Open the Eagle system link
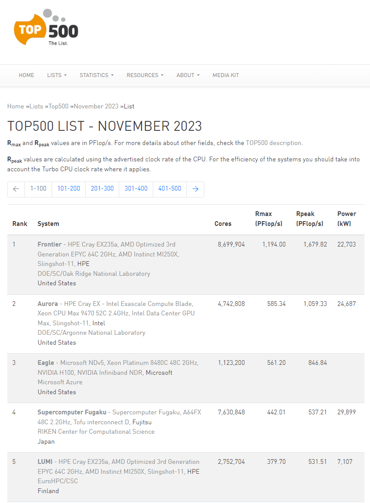 coord(46,363)
